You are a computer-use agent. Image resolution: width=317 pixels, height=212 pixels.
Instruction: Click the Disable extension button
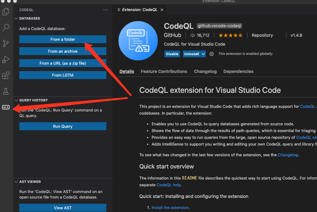pyautogui.click(x=172, y=54)
